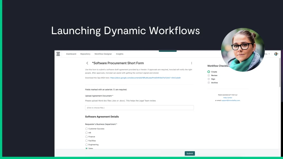Viewport: 283px width, 159px height.
Task: Click the page vertical scrollbar
Action: [x=280, y=72]
